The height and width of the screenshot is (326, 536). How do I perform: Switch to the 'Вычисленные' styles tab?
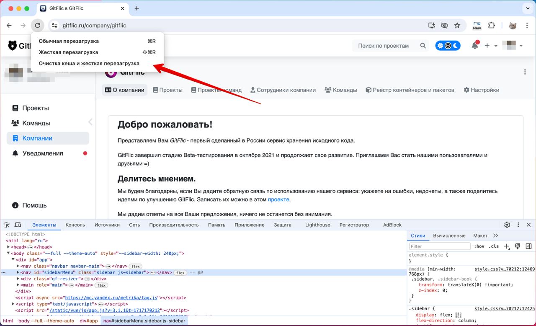click(x=449, y=235)
